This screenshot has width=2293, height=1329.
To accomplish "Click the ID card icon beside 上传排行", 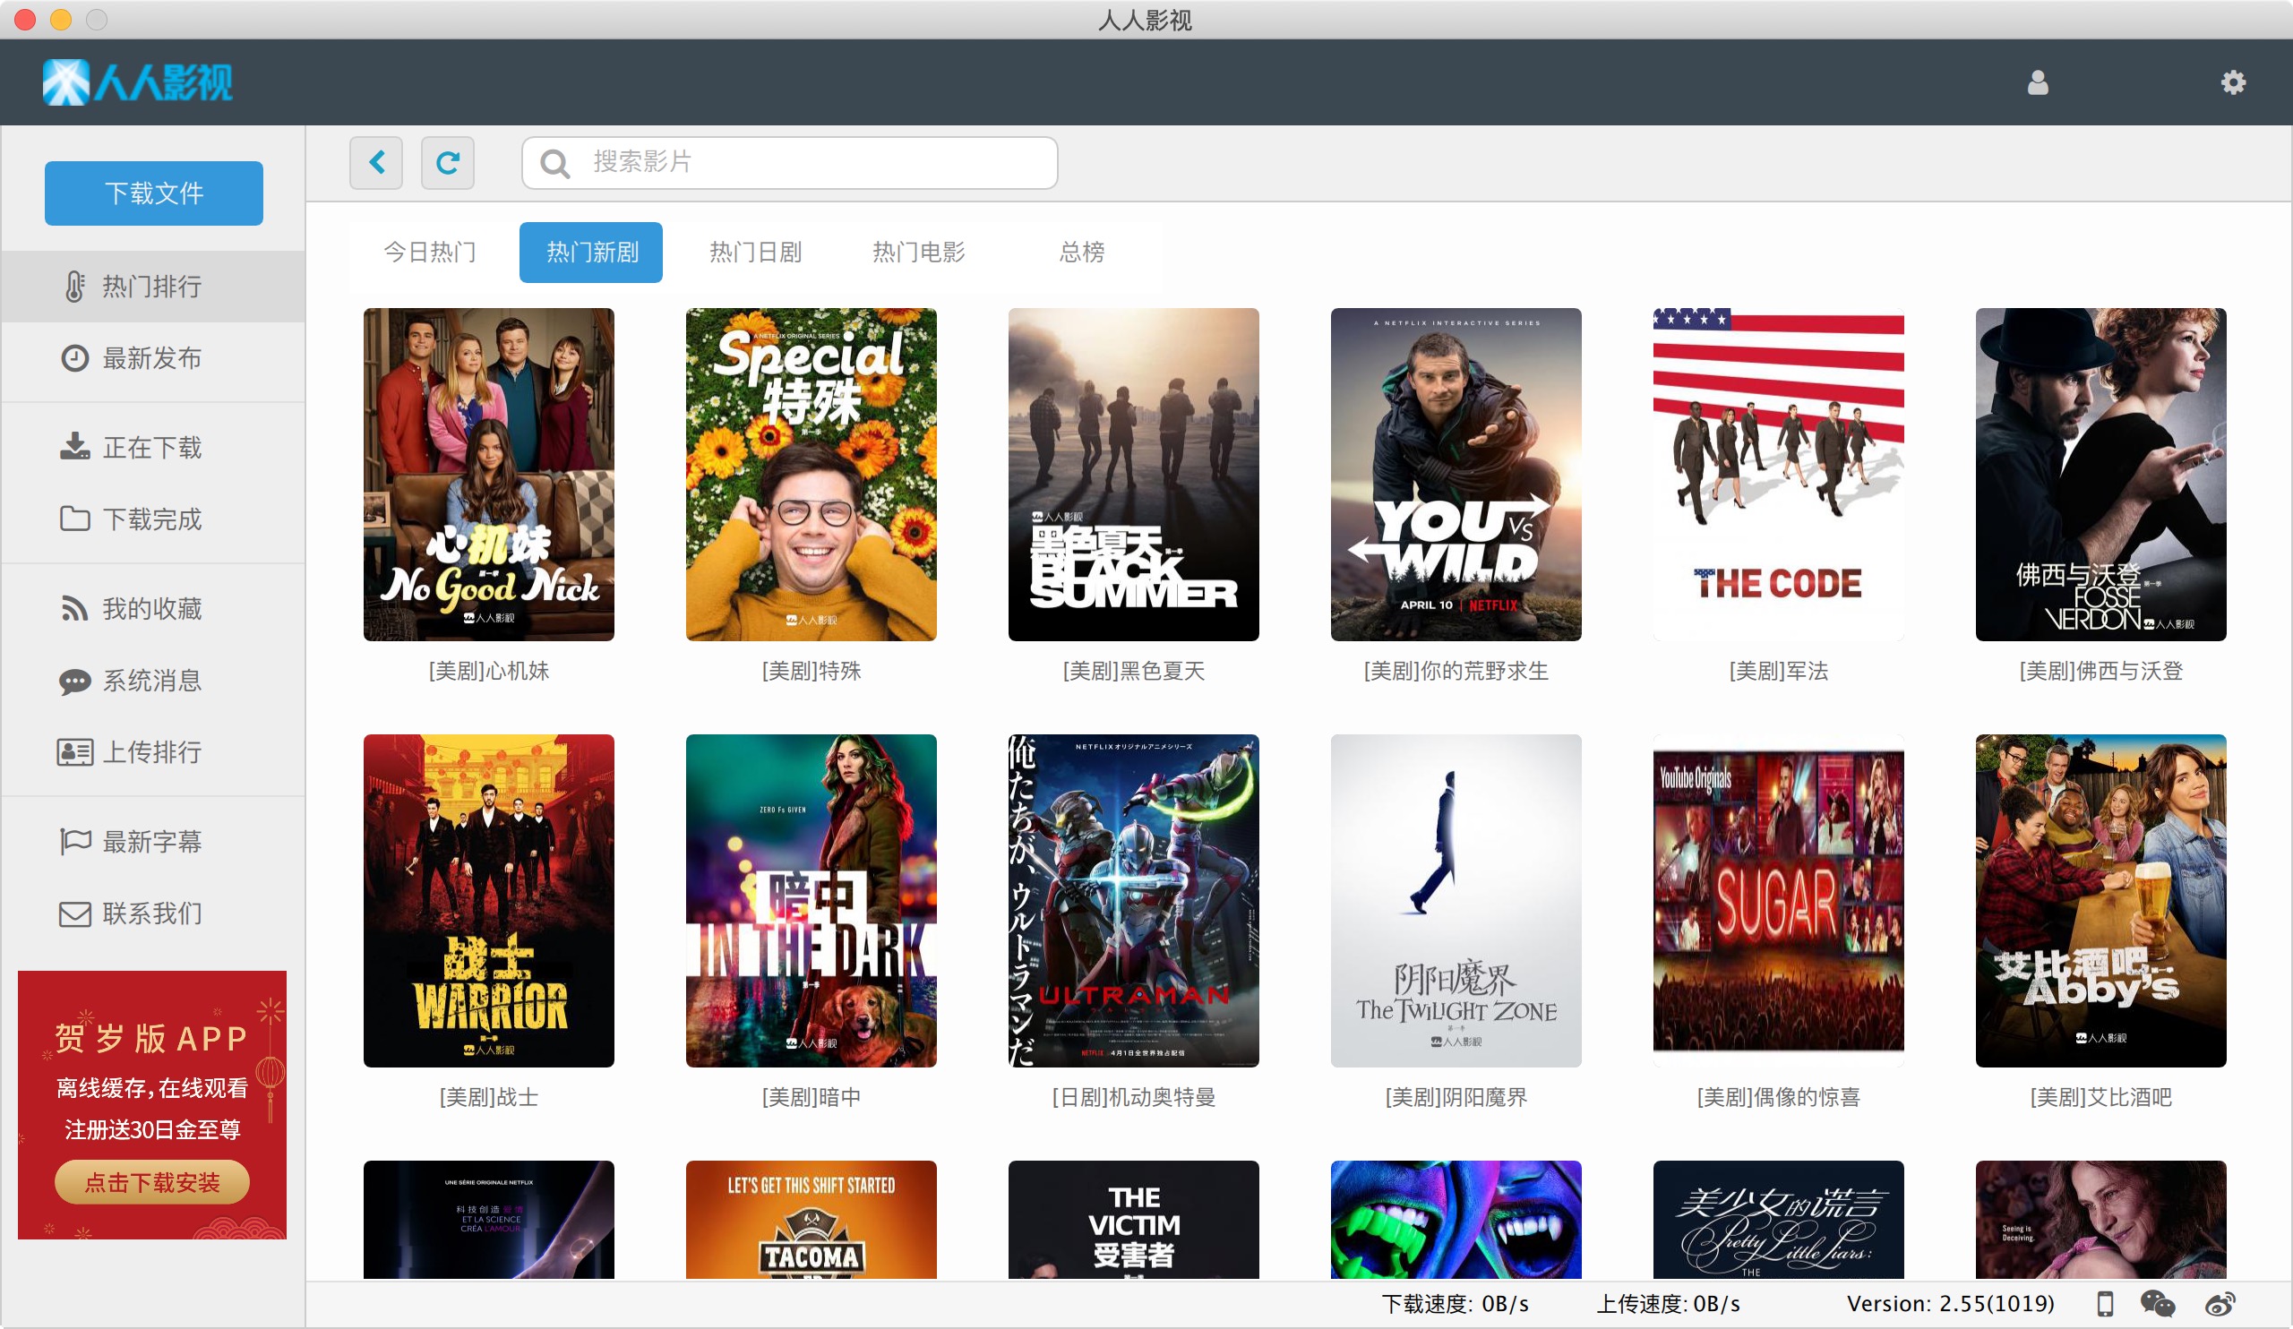I will coord(74,752).
